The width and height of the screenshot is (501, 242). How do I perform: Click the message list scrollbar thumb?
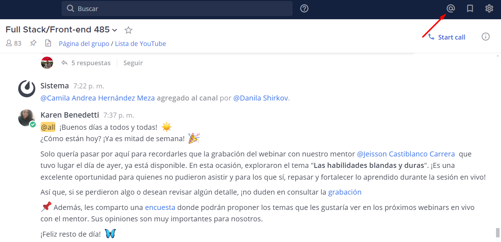coord(498,233)
